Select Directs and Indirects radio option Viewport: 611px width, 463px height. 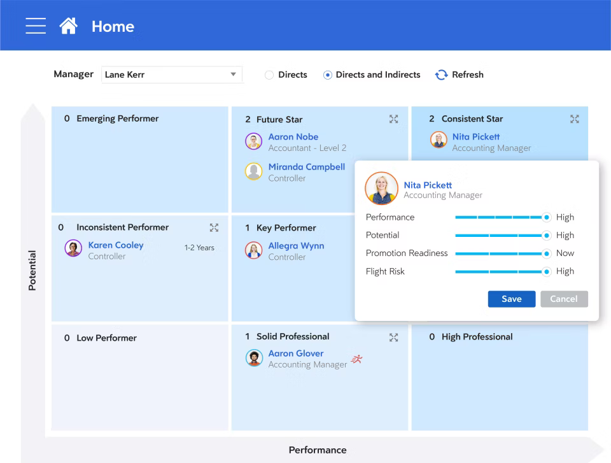click(328, 75)
